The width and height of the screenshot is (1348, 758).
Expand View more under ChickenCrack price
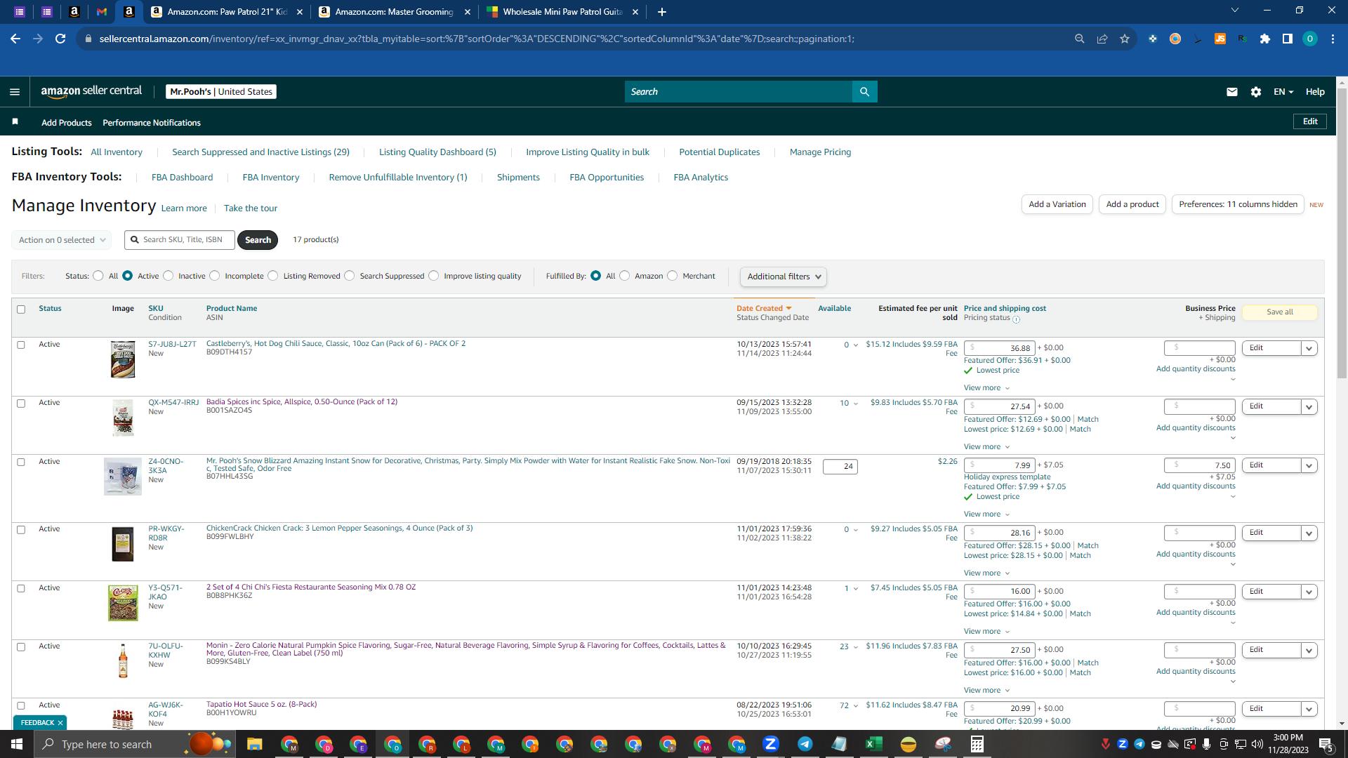986,573
